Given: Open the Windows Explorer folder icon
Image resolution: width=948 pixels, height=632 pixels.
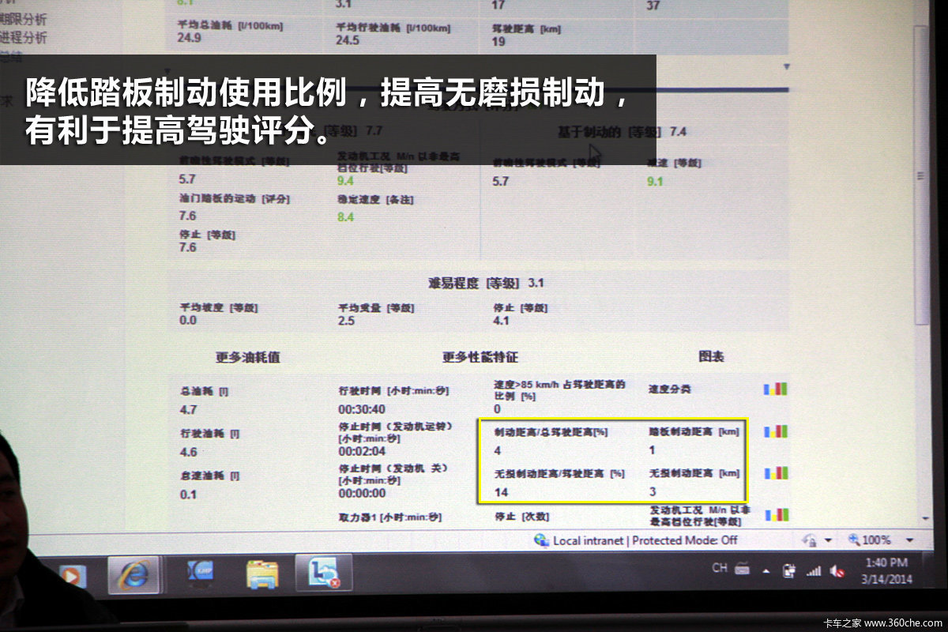Looking at the screenshot, I should coord(261,574).
